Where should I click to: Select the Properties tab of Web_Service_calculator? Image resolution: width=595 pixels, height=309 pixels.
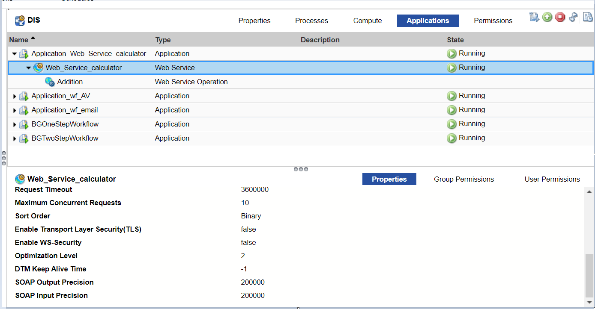(x=389, y=179)
